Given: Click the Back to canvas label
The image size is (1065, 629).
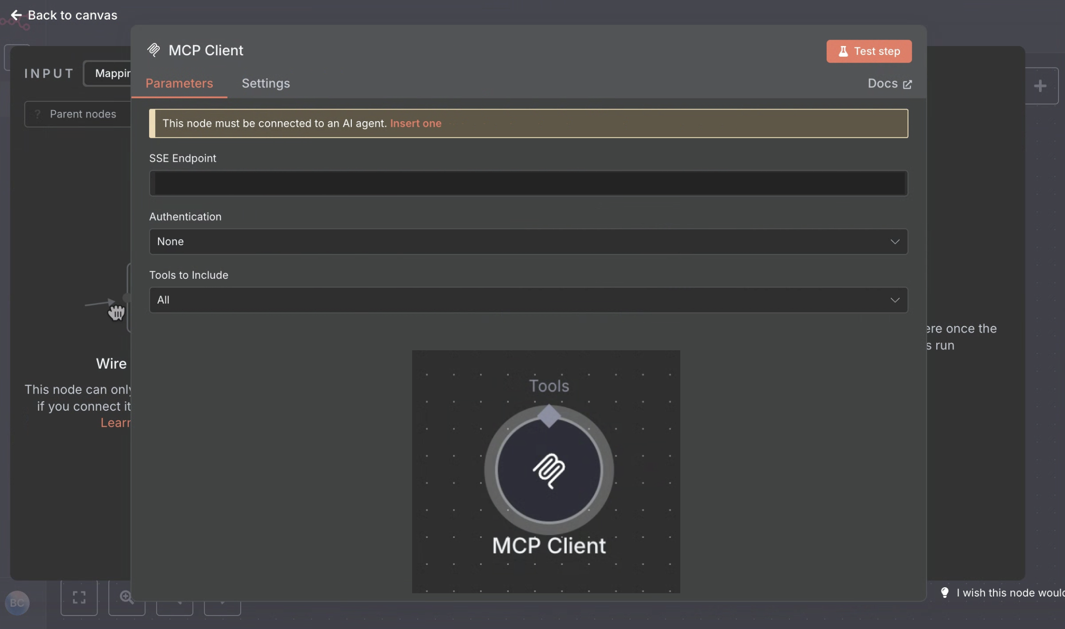Looking at the screenshot, I should pos(72,15).
